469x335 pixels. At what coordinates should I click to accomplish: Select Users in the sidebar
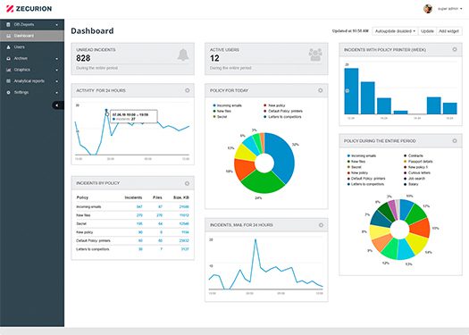[32, 47]
